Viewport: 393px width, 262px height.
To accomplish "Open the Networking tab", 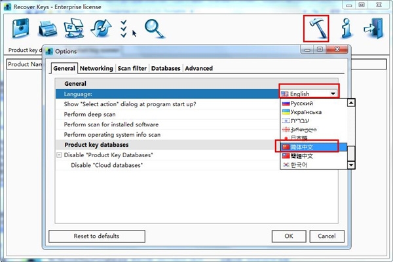I will point(96,68).
